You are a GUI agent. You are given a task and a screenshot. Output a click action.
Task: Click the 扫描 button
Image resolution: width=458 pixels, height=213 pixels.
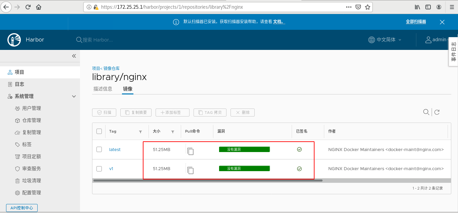104,113
